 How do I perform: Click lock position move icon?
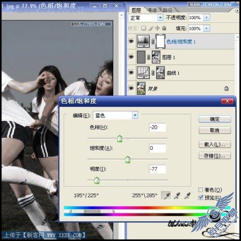click(157, 28)
